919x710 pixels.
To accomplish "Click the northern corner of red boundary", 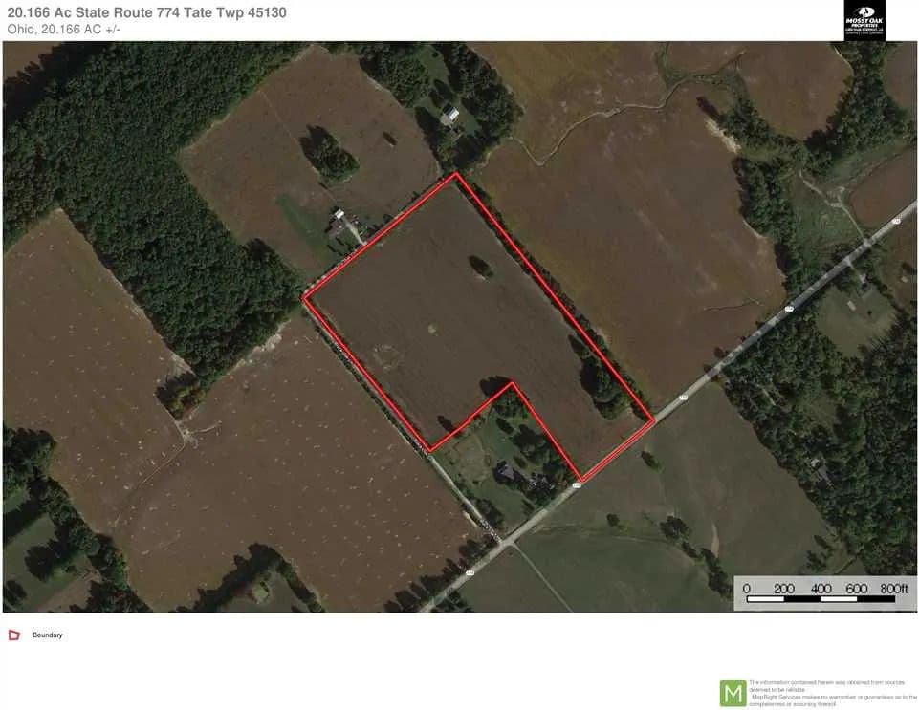I will click(x=456, y=174).
